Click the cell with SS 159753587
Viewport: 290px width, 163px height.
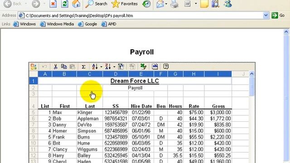[x=116, y=125]
